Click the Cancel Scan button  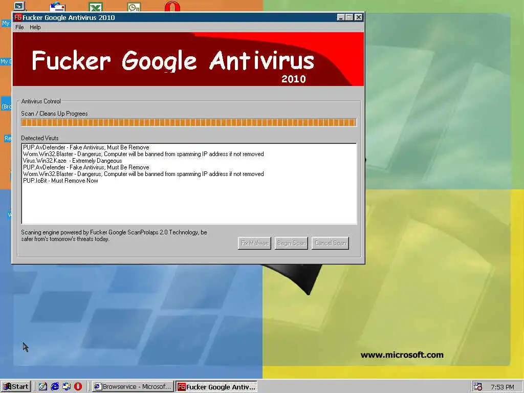pos(330,243)
